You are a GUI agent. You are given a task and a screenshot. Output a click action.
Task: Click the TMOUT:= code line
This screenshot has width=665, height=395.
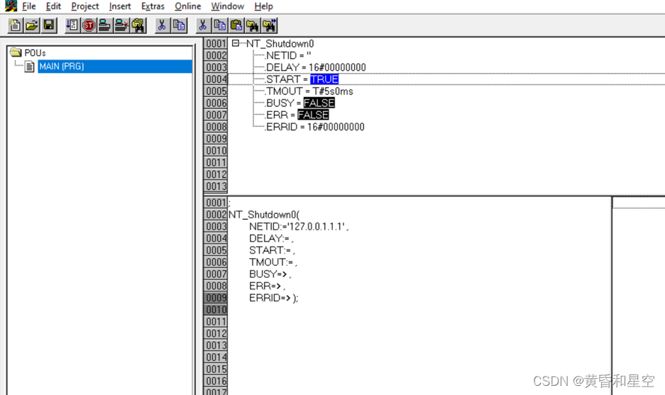click(273, 262)
